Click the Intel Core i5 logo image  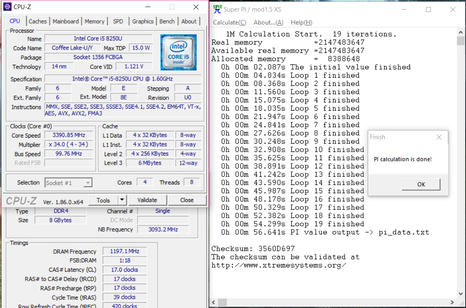pyautogui.click(x=178, y=52)
